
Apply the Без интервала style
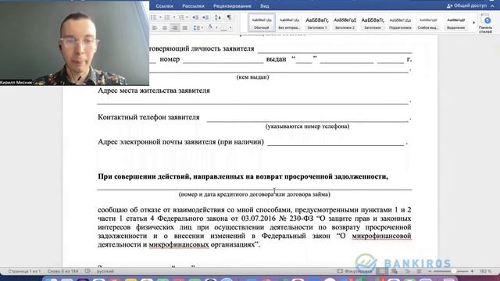[289, 23]
